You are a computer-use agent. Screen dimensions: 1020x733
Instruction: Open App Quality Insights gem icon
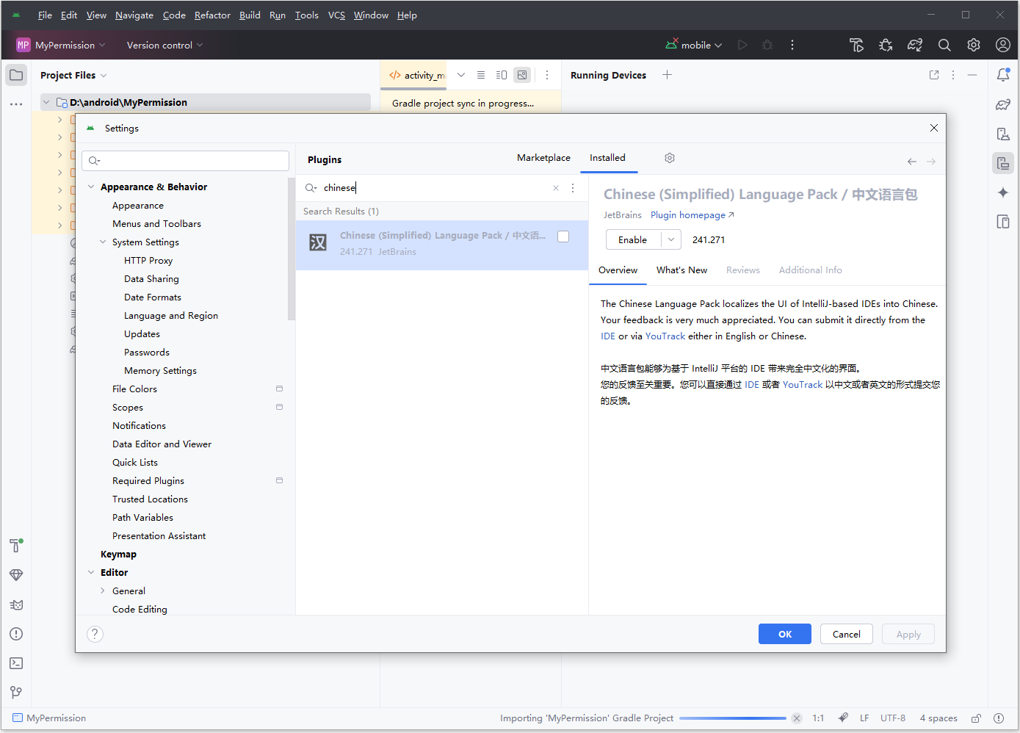16,575
